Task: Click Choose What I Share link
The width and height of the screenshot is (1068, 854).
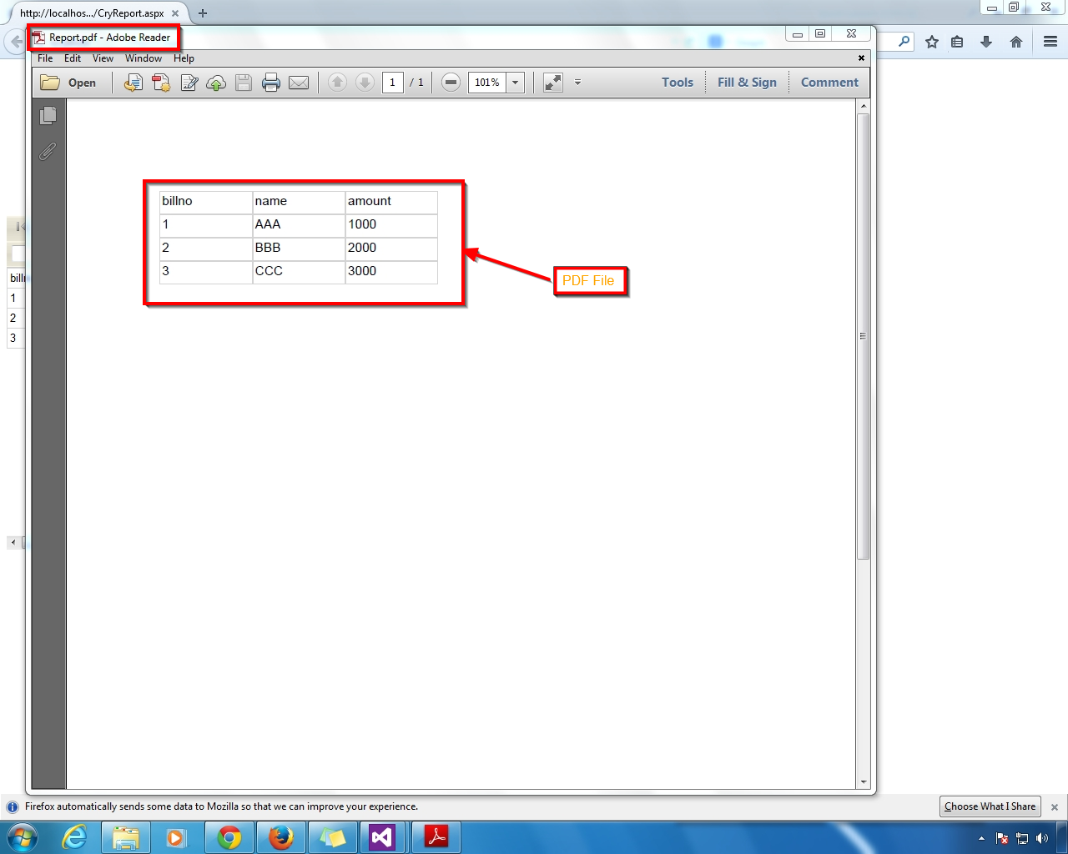Action: tap(990, 806)
